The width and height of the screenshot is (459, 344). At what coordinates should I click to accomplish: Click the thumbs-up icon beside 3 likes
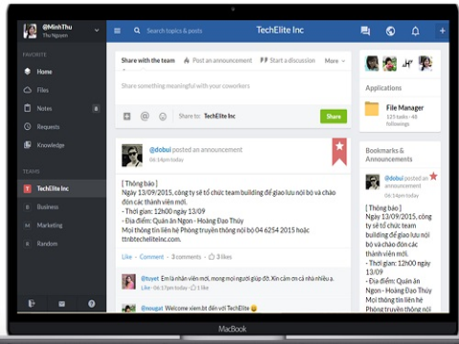(211, 257)
